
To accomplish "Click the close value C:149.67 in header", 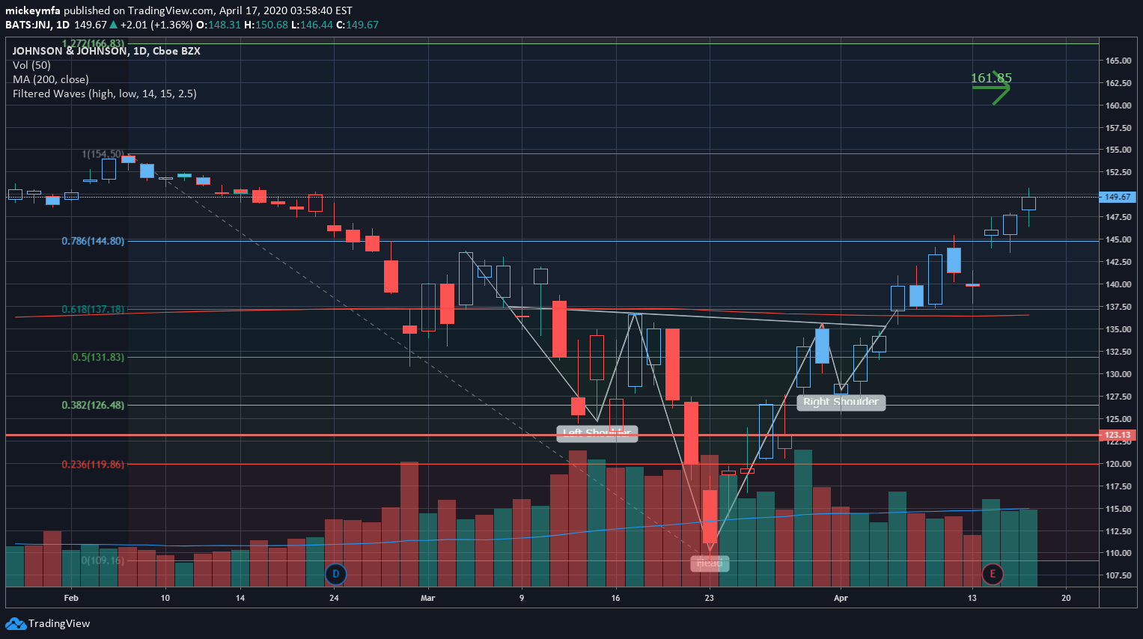I will coord(358,25).
